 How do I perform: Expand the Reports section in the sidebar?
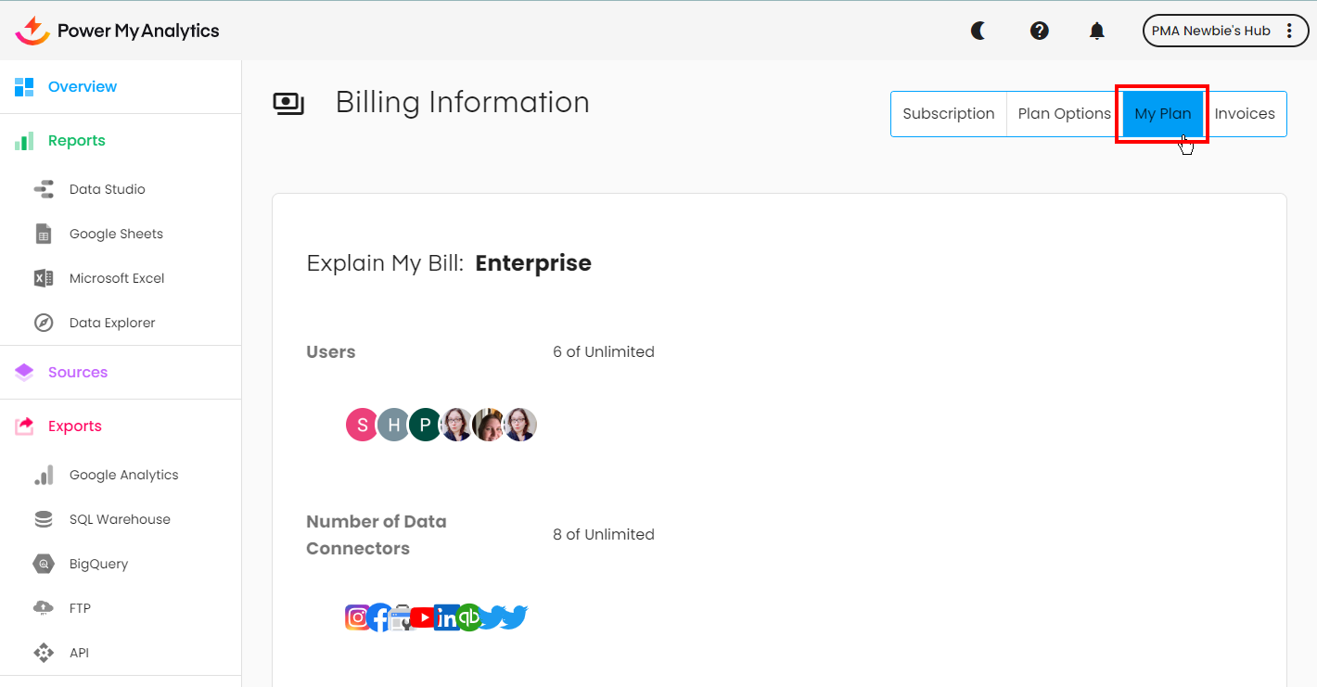pyautogui.click(x=77, y=141)
